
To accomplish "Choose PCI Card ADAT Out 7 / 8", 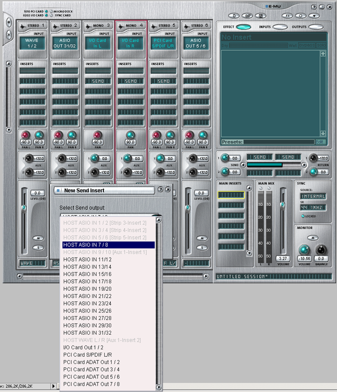I will [x=109, y=384].
